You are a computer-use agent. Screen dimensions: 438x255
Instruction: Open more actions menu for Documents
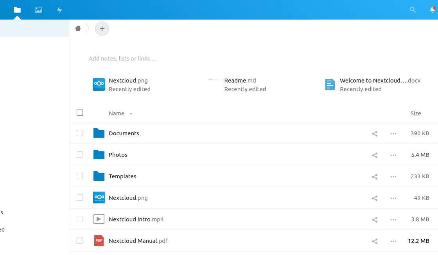[393, 133]
